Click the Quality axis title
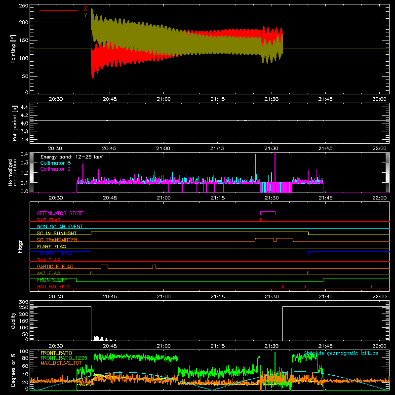This screenshot has height=395, width=395. pyautogui.click(x=13, y=320)
